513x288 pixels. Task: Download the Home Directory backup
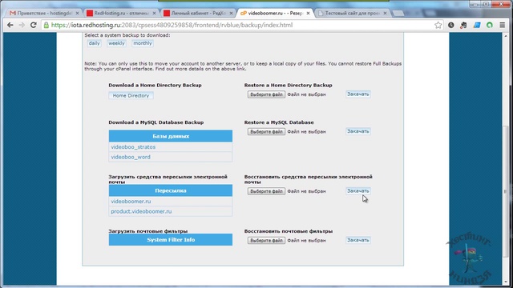pos(131,96)
